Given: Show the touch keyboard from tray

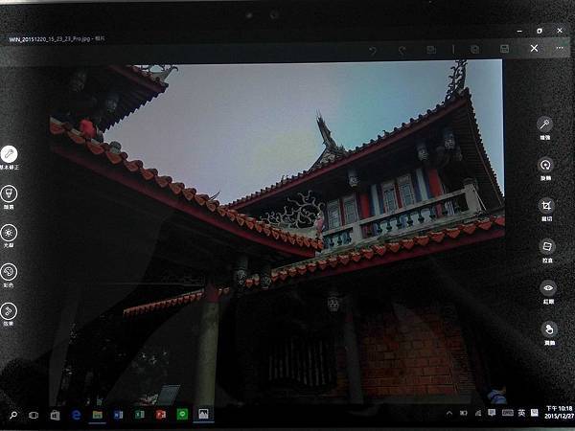Looking at the screenshot, I should pyautogui.click(x=508, y=413).
